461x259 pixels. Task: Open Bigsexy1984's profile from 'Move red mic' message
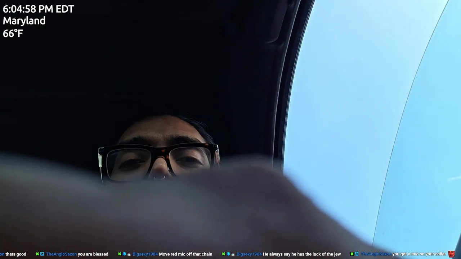click(x=145, y=254)
